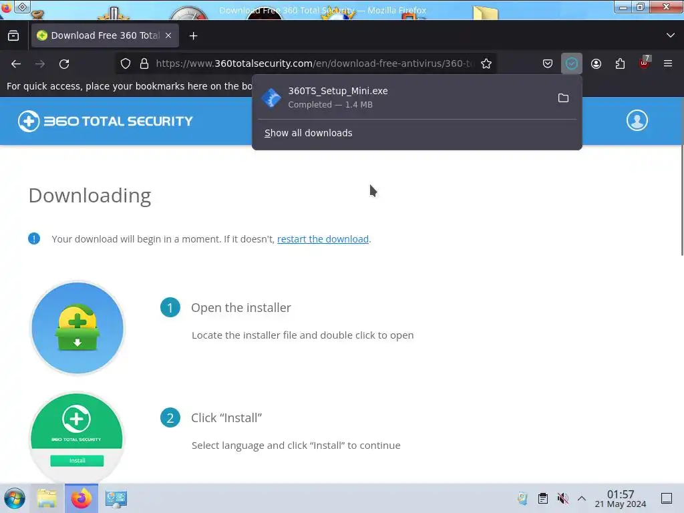The width and height of the screenshot is (684, 513).
Task: Click the blue info exclamation icon
Action: (x=34, y=238)
